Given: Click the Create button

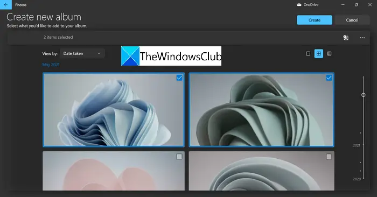Looking at the screenshot, I should pyautogui.click(x=315, y=20).
